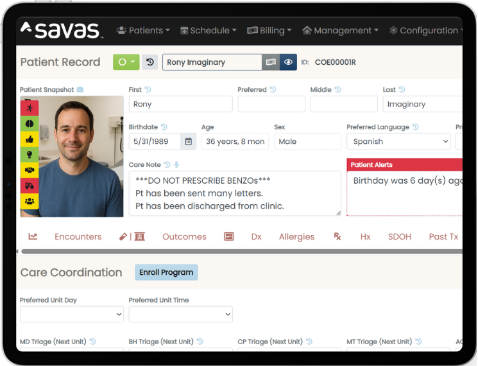Click the camera icon beside Patient Snapshot
Image resolution: width=478 pixels, height=366 pixels.
coord(80,90)
